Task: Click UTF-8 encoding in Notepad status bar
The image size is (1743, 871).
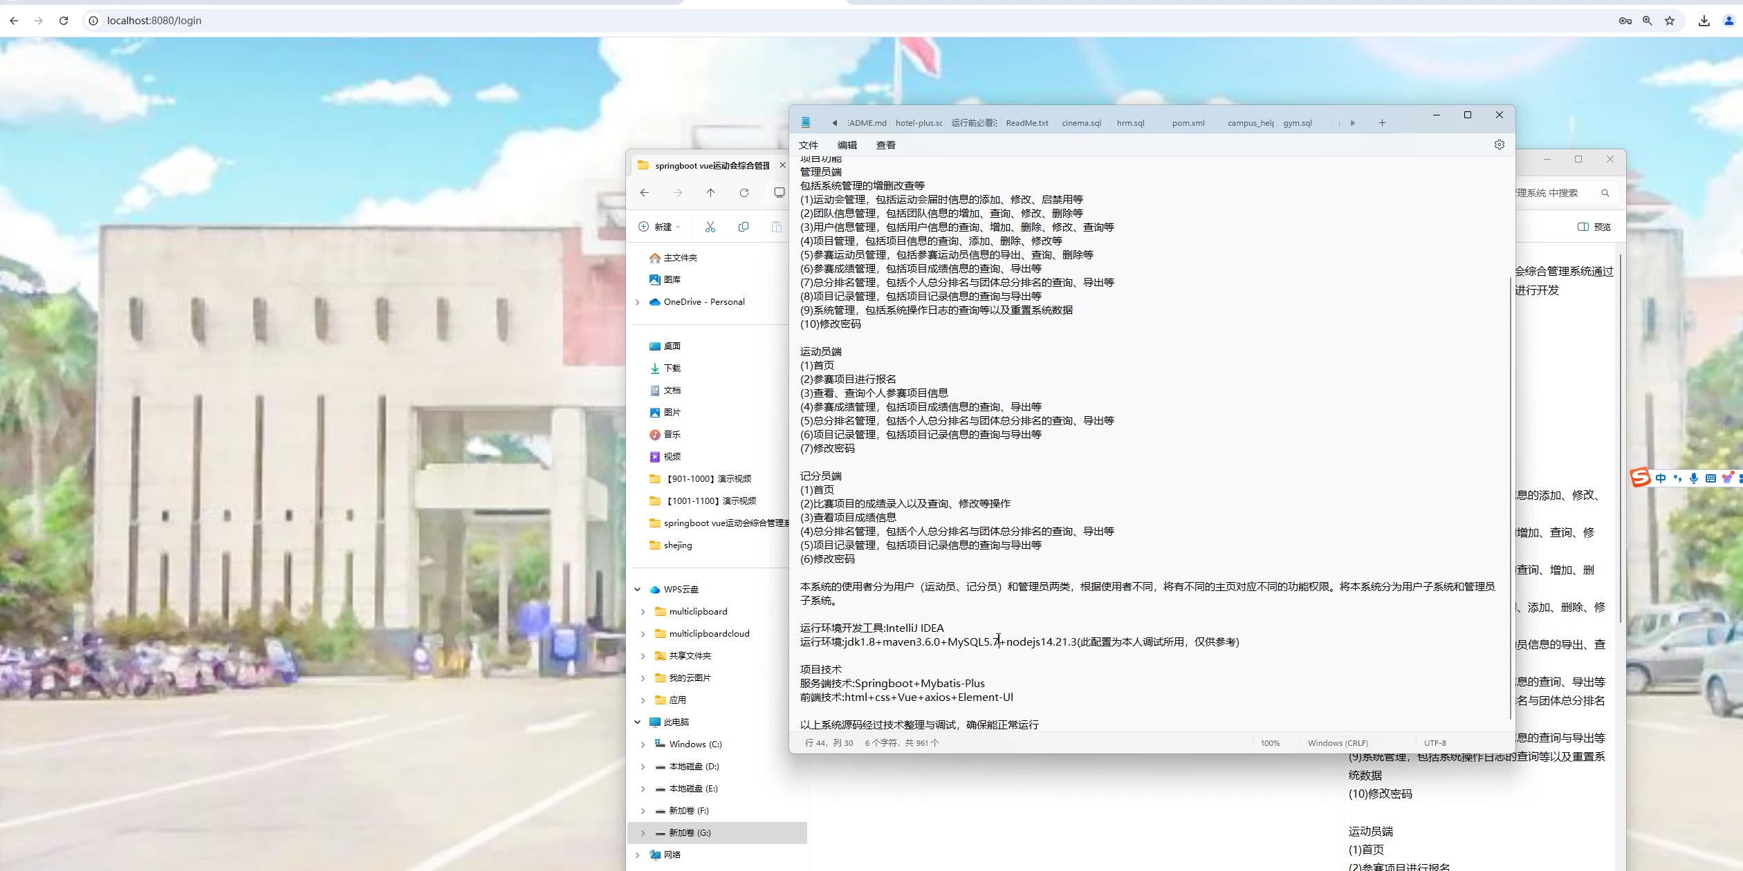Action: [1435, 743]
